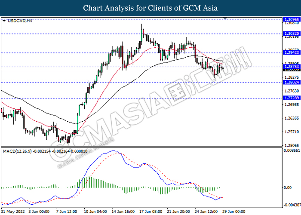Click the 1.30840 price axis value
Image resolution: width=301 pixels, height=215 pixels.
292,23
